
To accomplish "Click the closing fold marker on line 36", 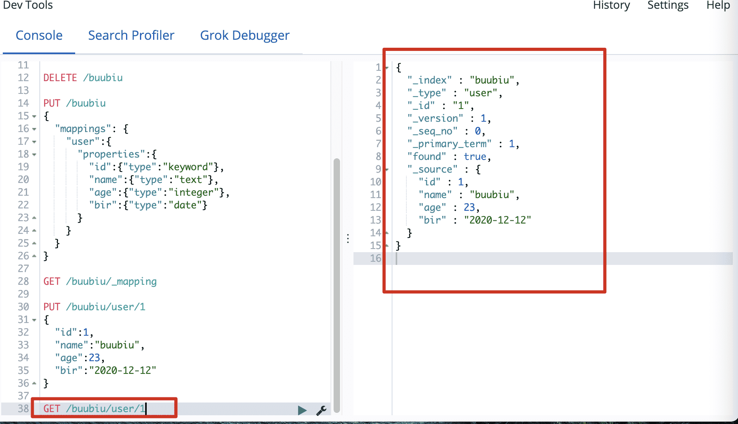I will tap(34, 383).
